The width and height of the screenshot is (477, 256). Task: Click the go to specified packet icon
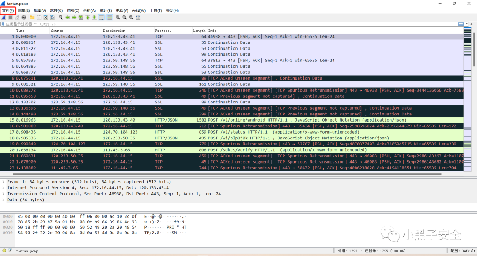81,18
